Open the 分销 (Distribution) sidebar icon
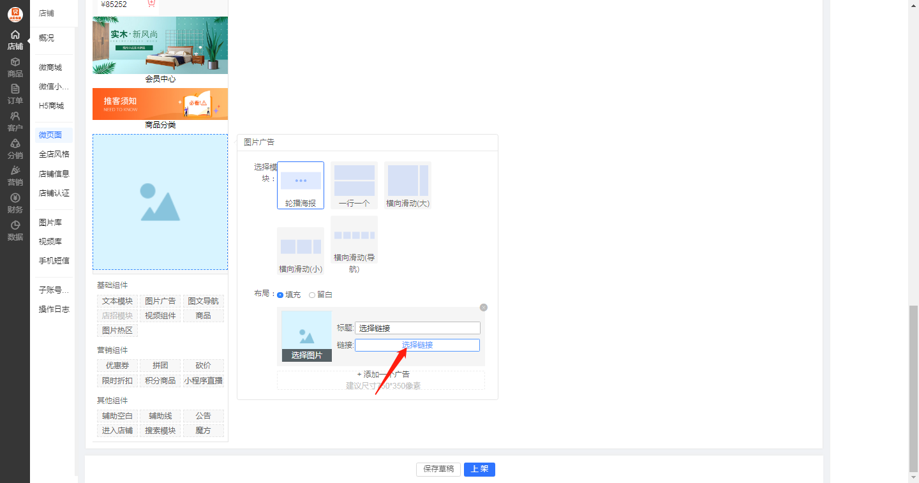 click(x=15, y=149)
